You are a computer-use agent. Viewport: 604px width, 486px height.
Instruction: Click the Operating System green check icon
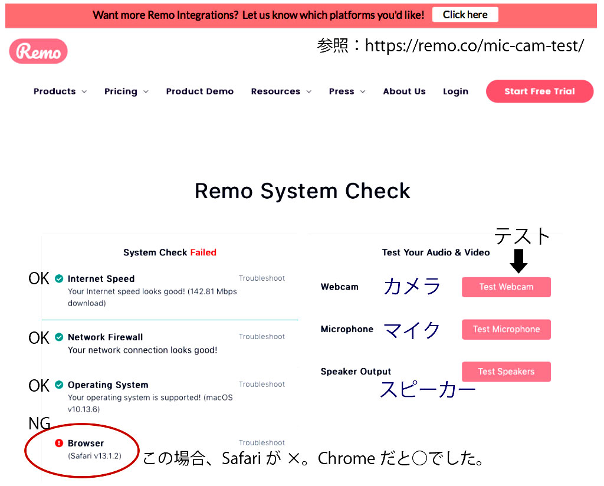click(59, 385)
